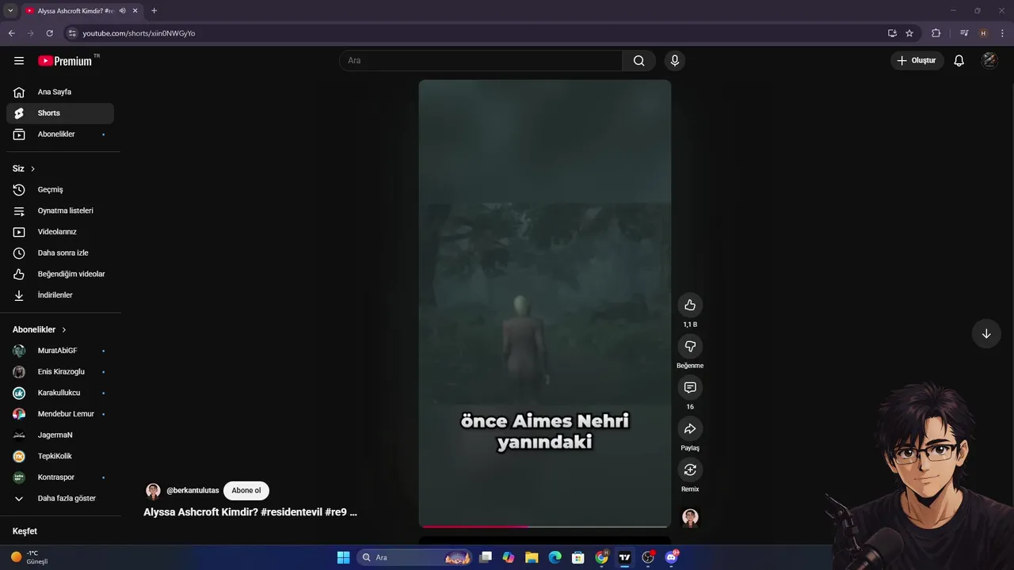This screenshot has height=570, width=1014.
Task: Open Kontraspor channel subscription
Action: point(60,477)
